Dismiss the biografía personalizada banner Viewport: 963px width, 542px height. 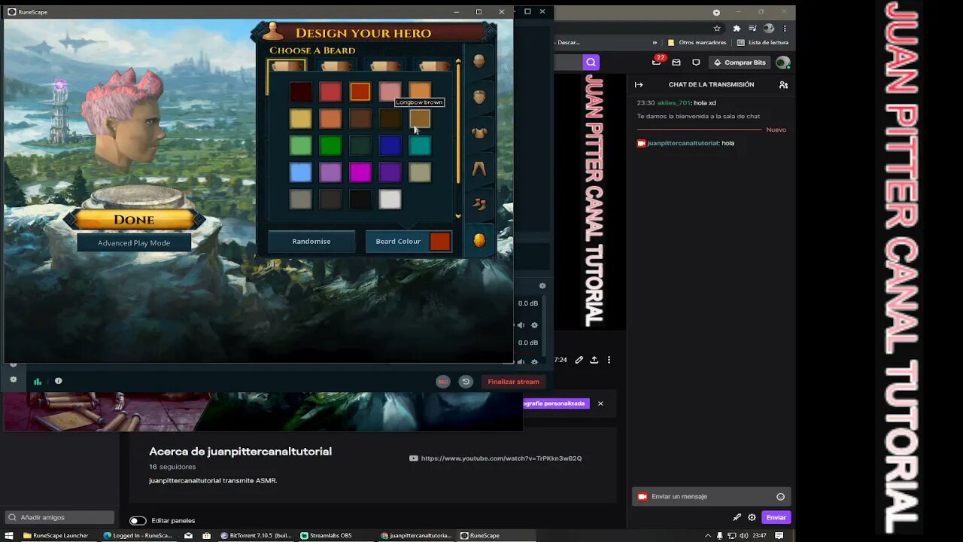[600, 403]
